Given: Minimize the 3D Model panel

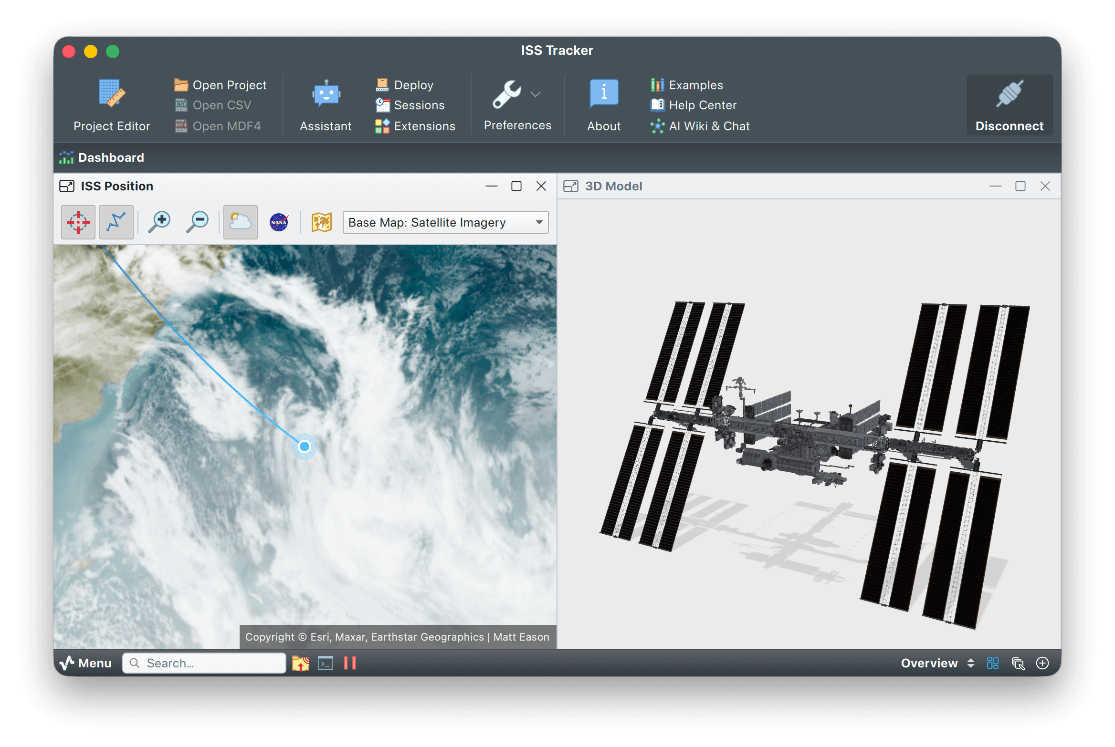Looking at the screenshot, I should click(996, 186).
